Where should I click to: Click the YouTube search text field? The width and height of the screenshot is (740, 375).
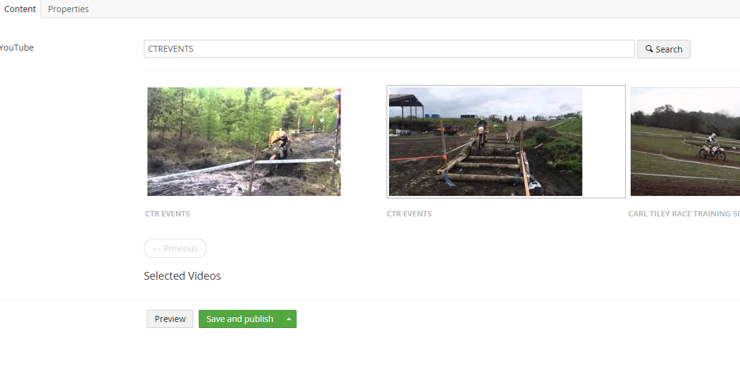[x=388, y=49]
